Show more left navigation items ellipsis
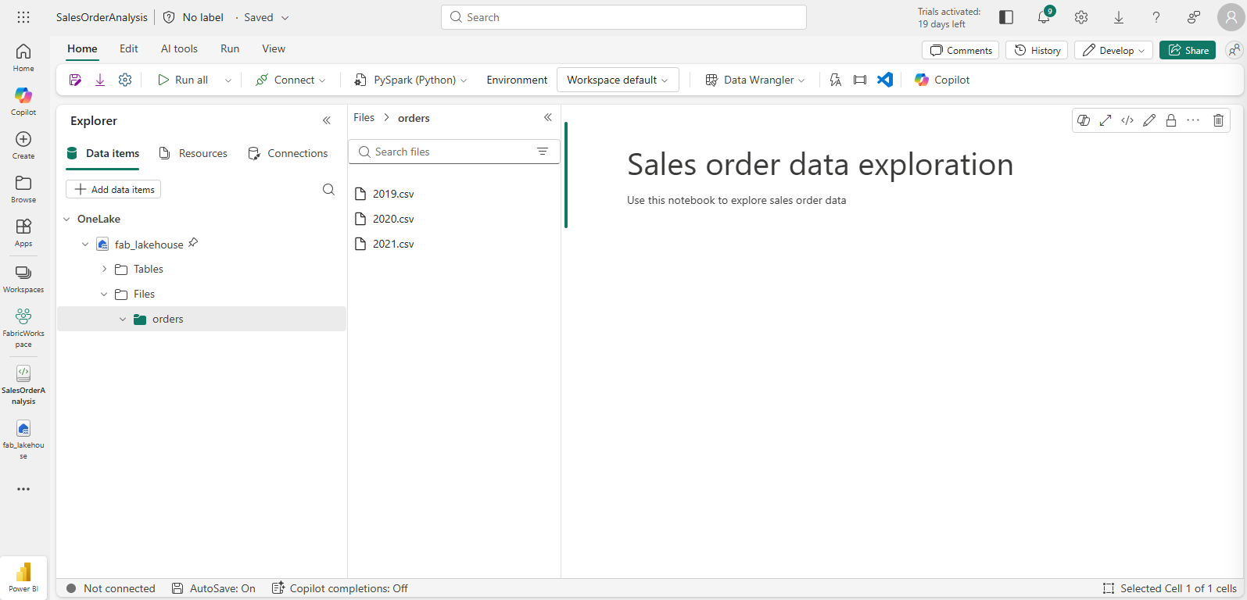The image size is (1247, 600). tap(23, 489)
